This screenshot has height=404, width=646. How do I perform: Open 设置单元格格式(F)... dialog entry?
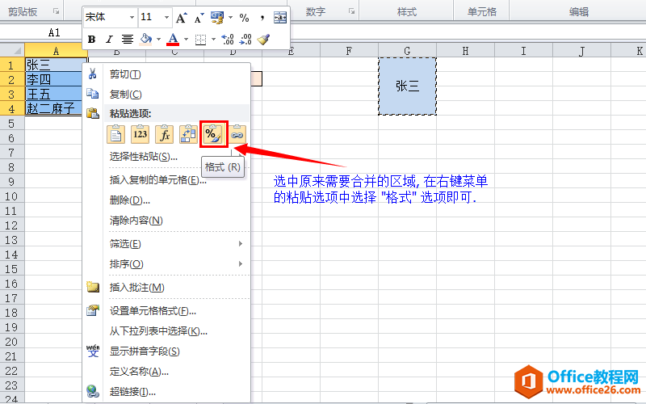pyautogui.click(x=166, y=311)
